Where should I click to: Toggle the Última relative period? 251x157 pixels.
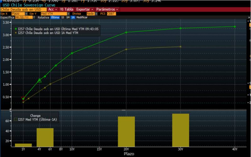[x=55, y=18]
